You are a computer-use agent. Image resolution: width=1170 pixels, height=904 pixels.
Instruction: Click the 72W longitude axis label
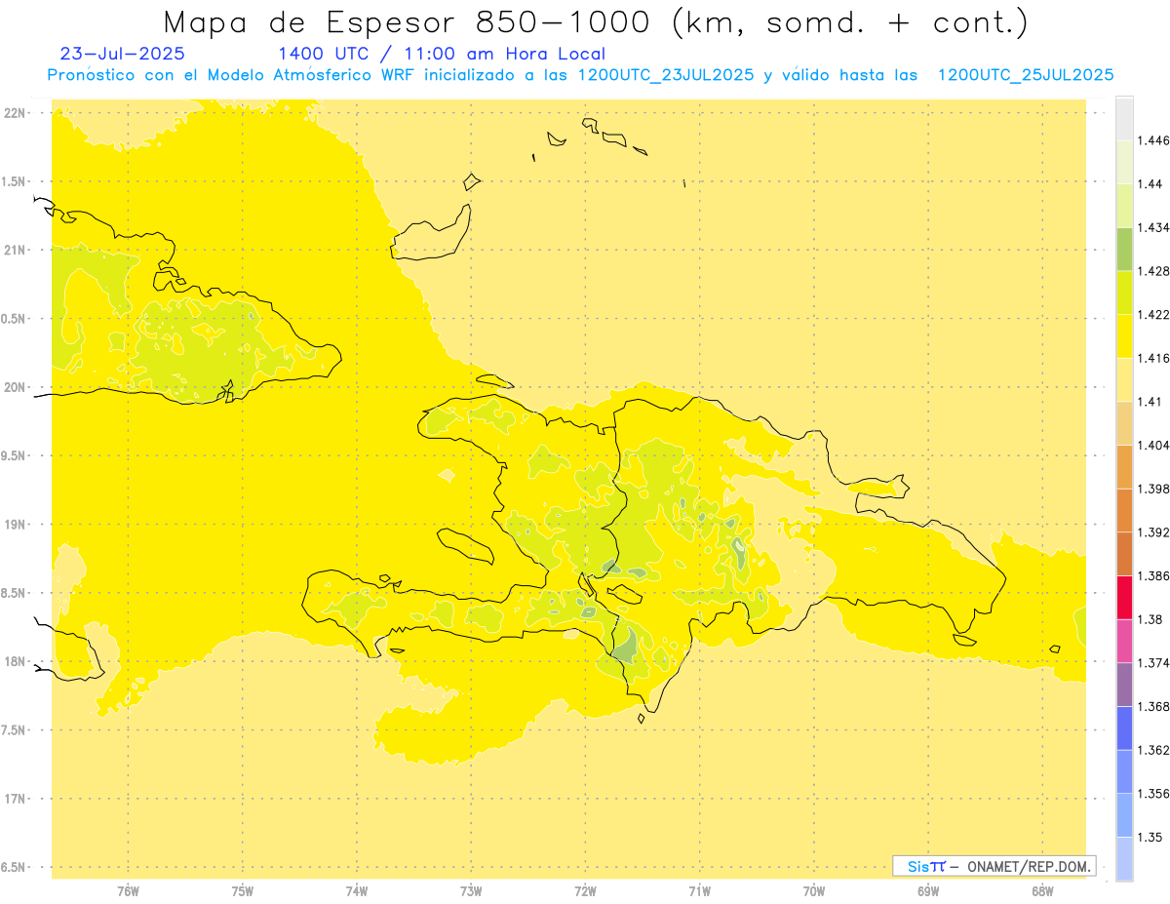[x=585, y=890]
